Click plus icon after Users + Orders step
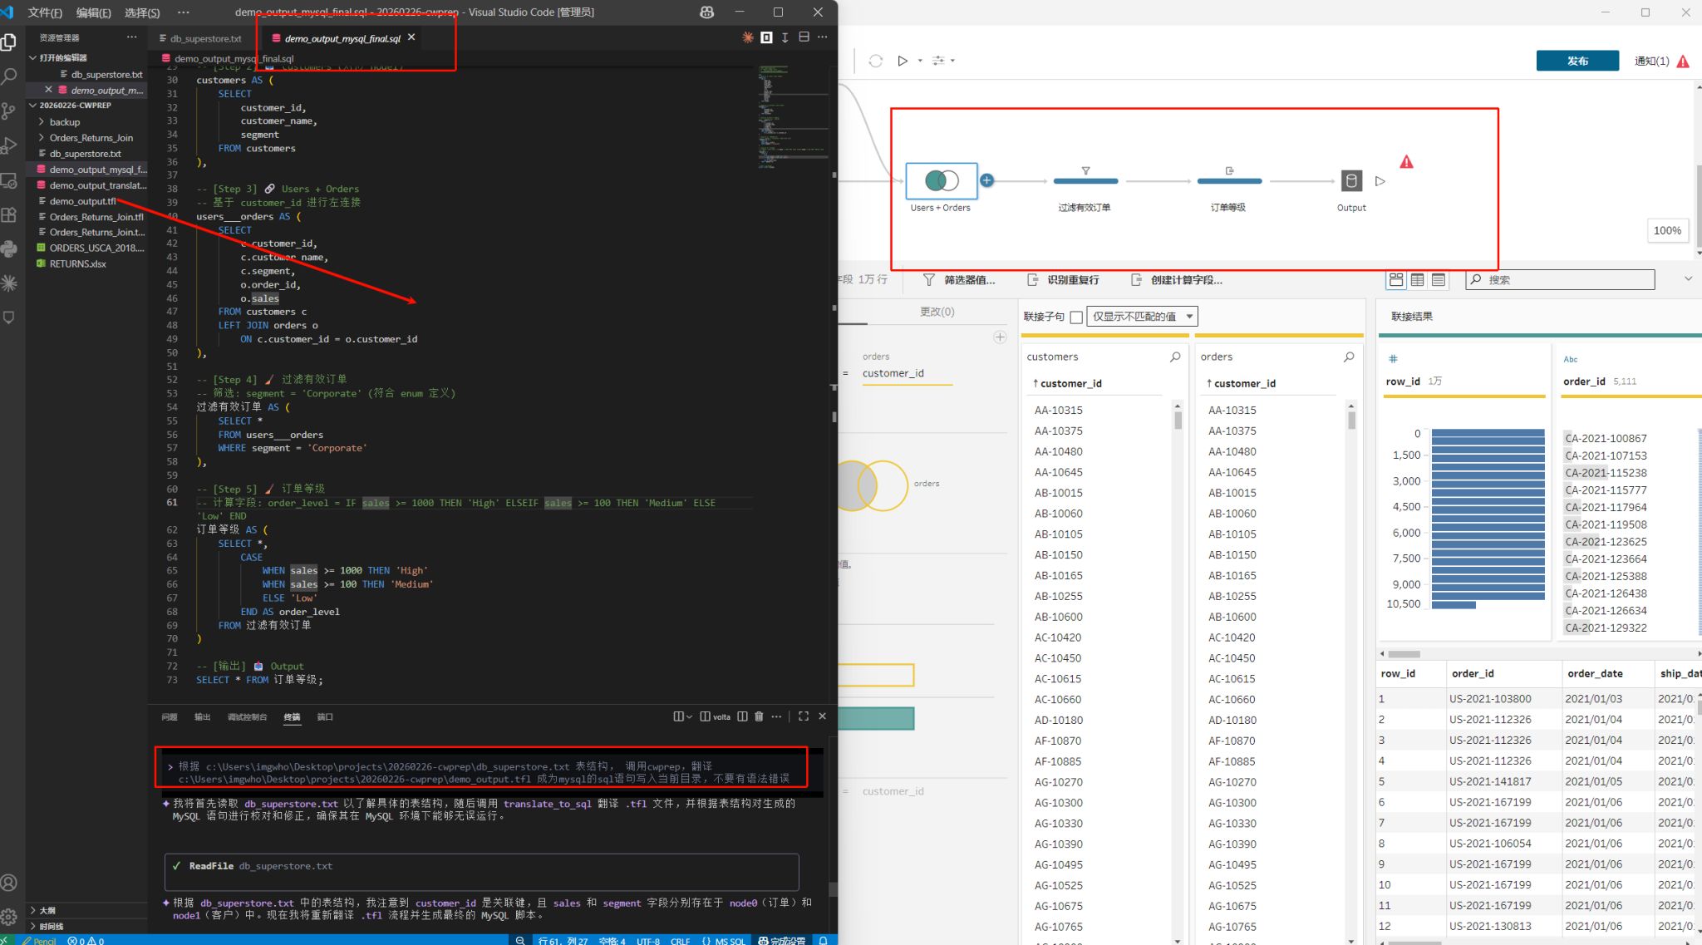The image size is (1702, 945). tap(986, 180)
